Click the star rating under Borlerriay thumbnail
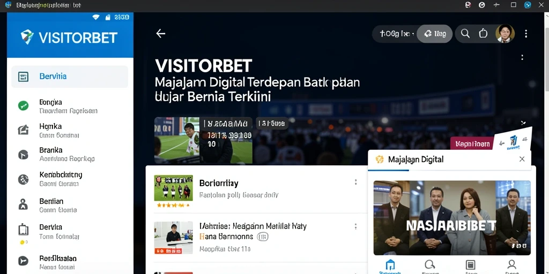Viewport: 549px width, 274px height. tap(173, 205)
